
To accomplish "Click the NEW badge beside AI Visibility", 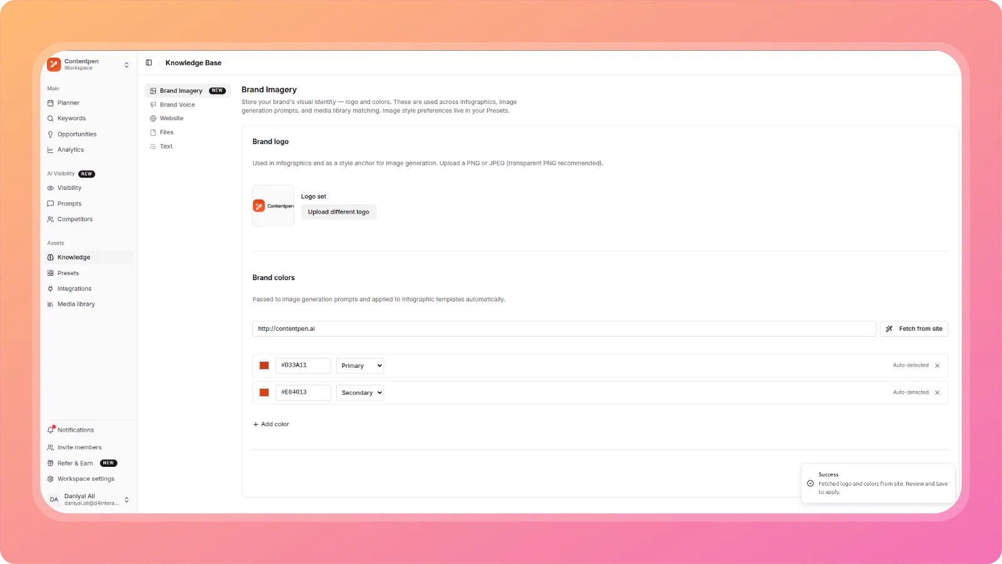I will [86, 174].
